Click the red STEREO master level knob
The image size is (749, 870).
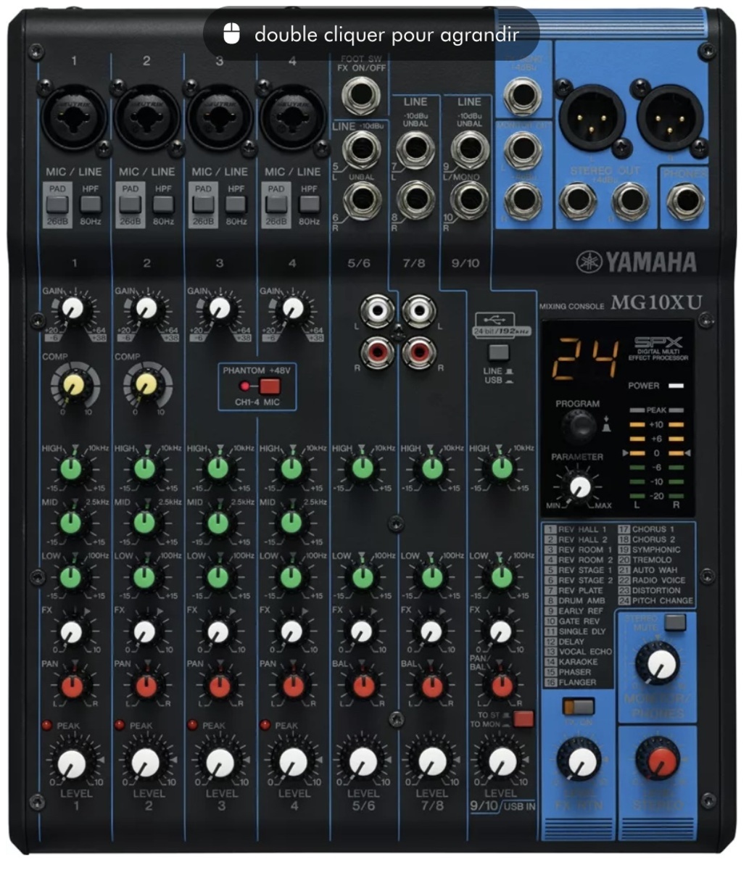pos(658,761)
